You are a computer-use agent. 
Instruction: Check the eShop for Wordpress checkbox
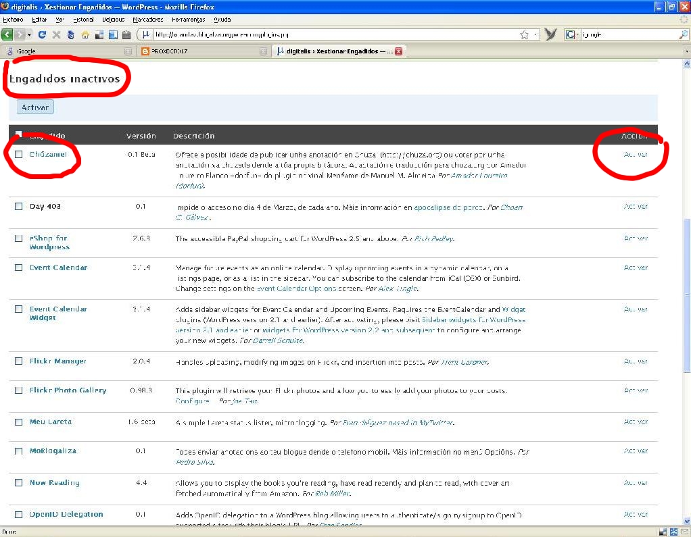(x=18, y=238)
